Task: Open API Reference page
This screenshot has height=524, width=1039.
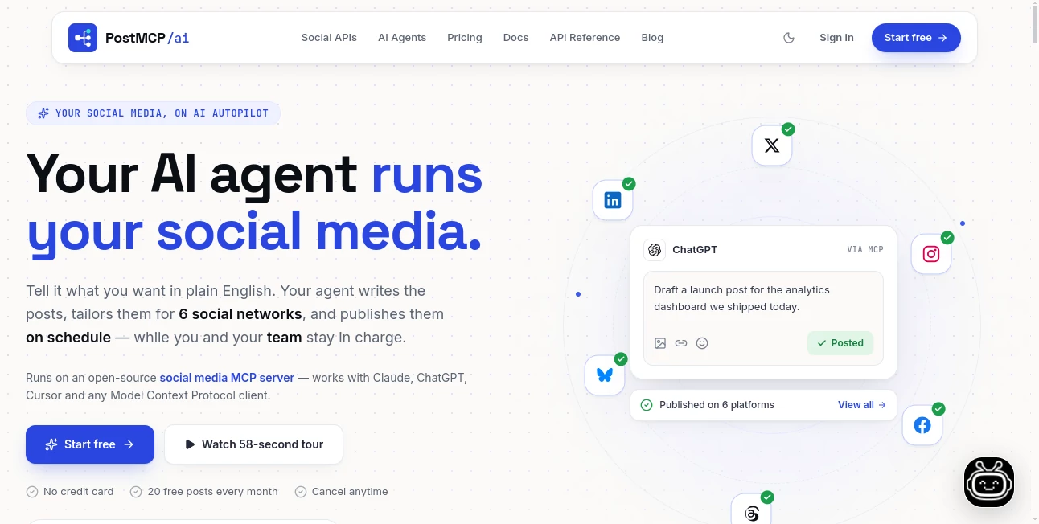Action: [x=585, y=38]
